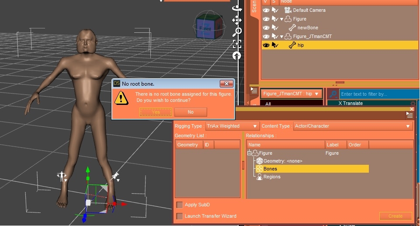The width and height of the screenshot is (420, 226).
Task: Click No to cancel the root bone warning
Action: point(191,112)
